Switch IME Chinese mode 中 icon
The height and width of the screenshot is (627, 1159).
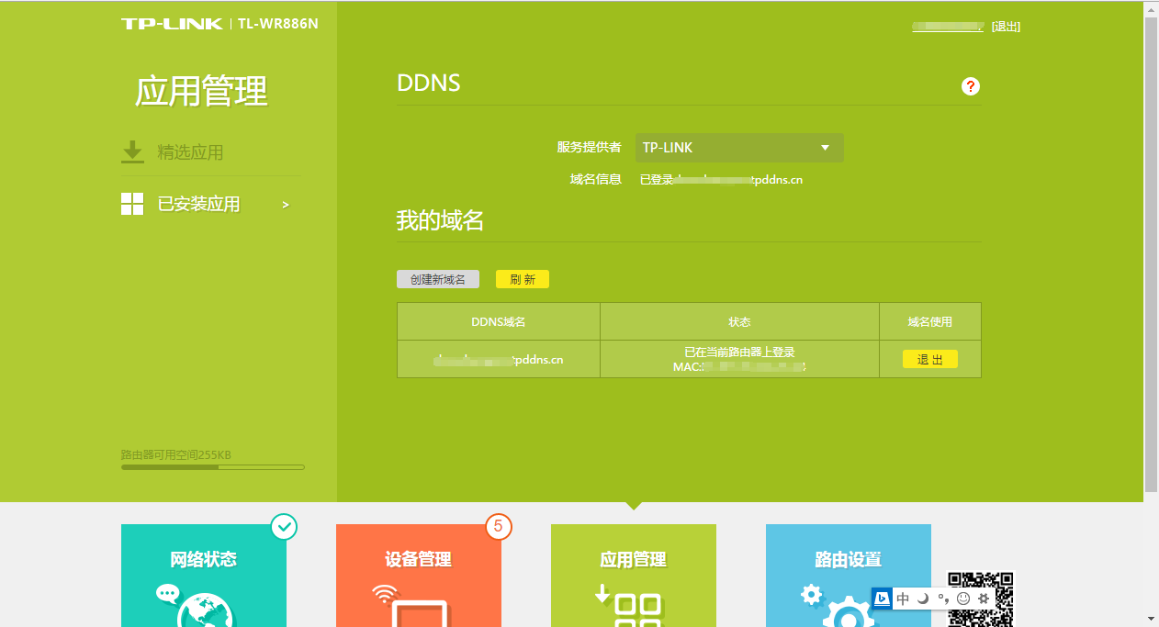[903, 599]
